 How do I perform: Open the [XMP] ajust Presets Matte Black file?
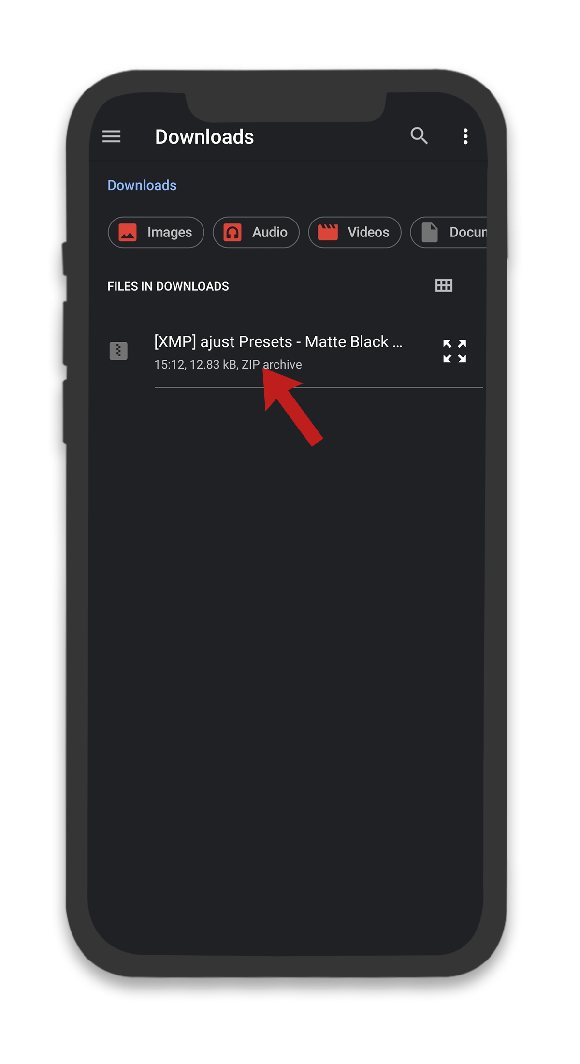pyautogui.click(x=278, y=341)
